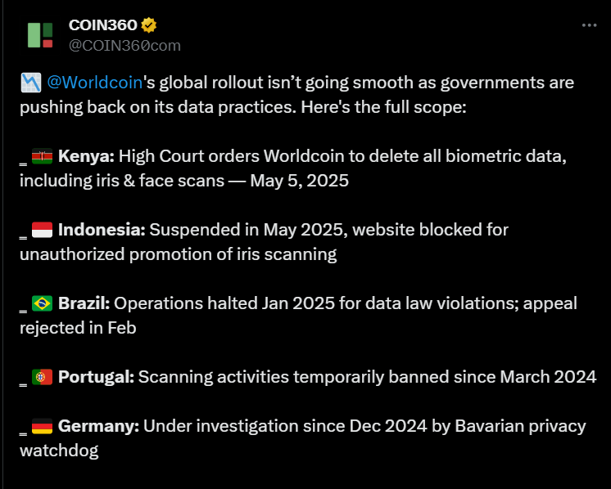611x489 pixels.
Task: Open the @Worldcoin mention link
Action: (91, 83)
